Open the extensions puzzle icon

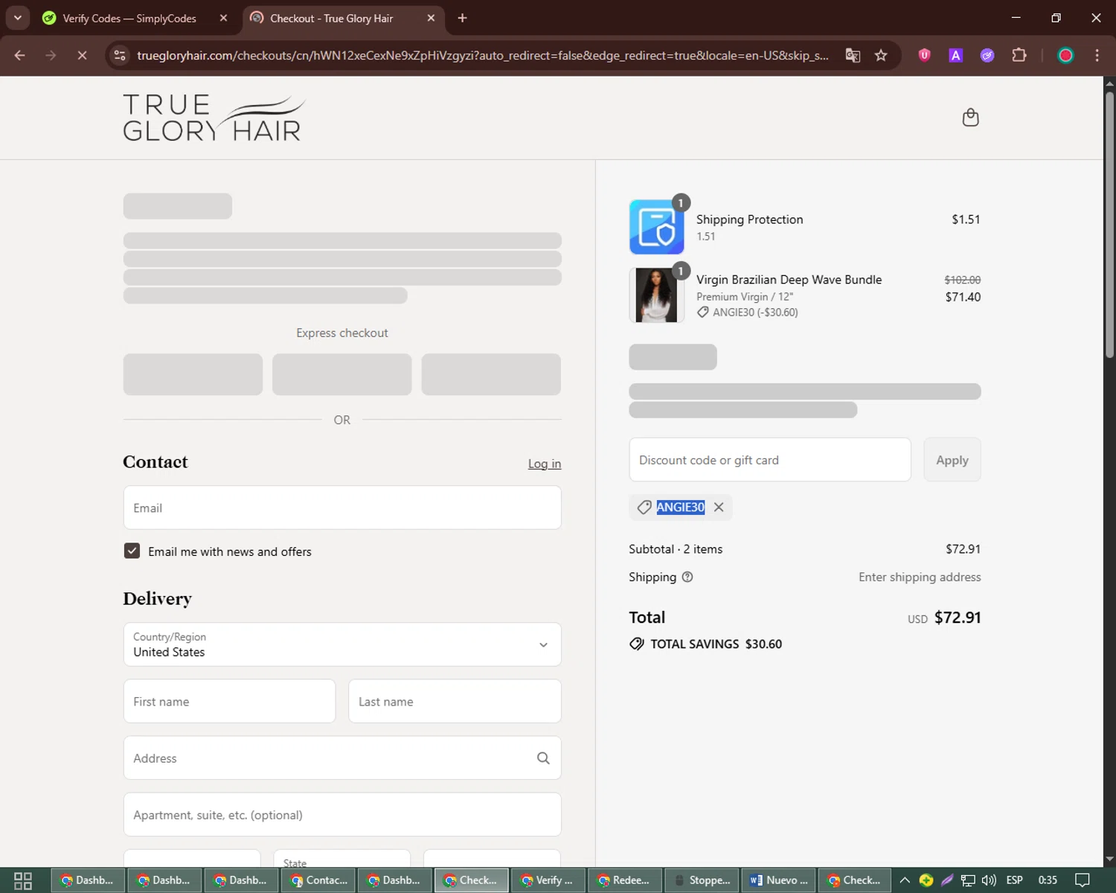click(x=1019, y=55)
